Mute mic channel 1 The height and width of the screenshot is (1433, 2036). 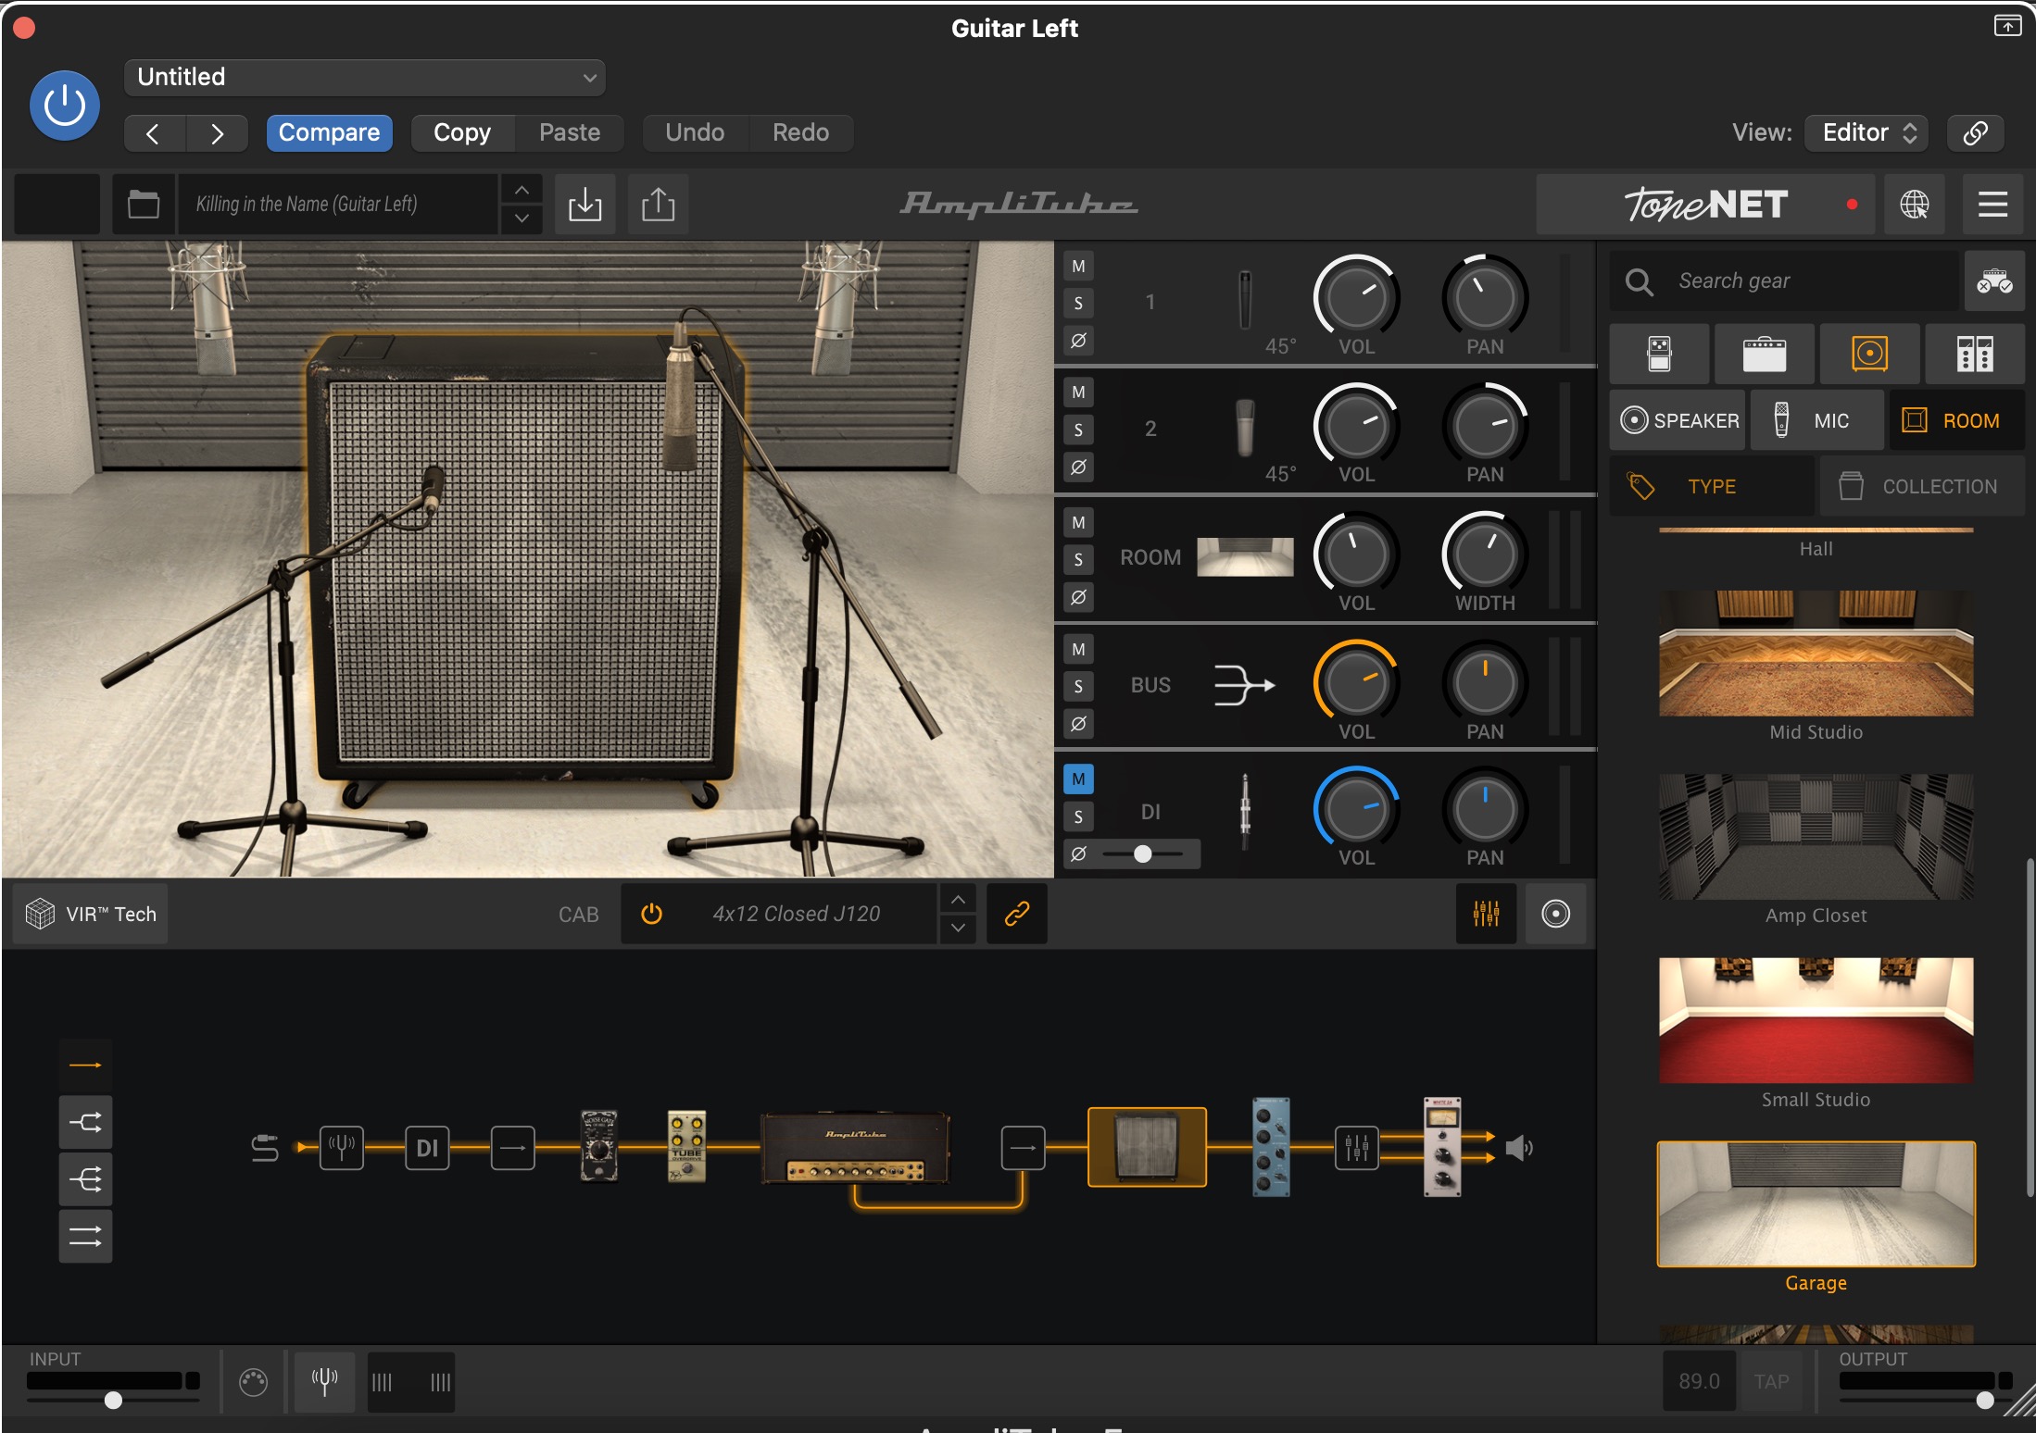point(1078,267)
